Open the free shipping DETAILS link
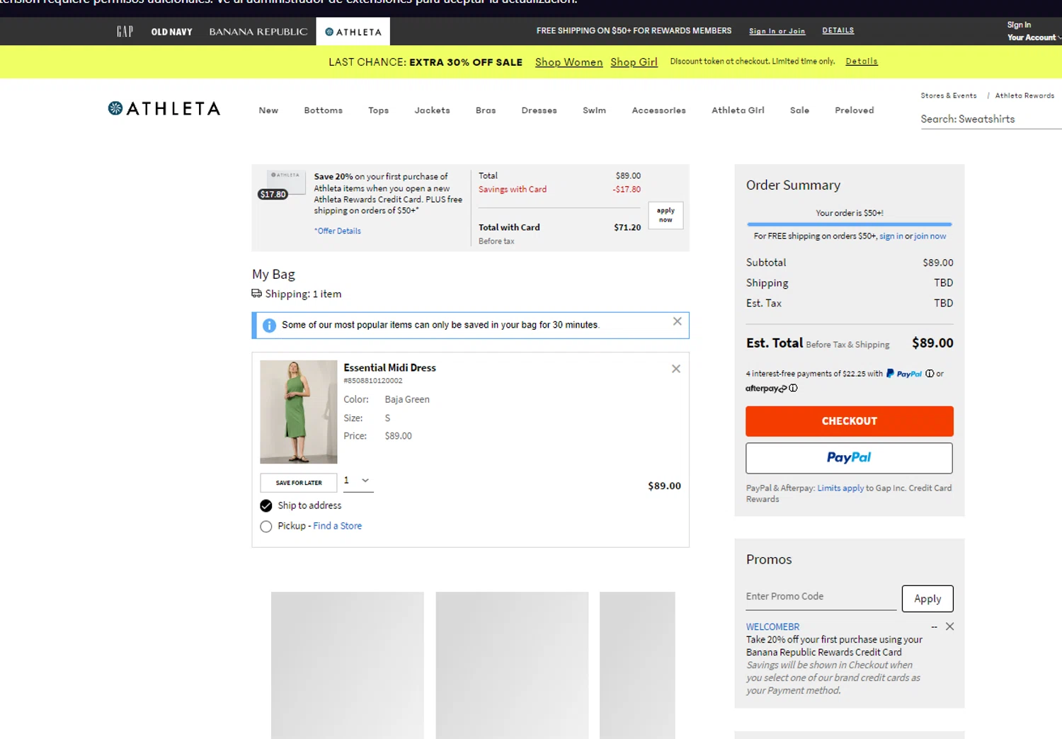 838,30
